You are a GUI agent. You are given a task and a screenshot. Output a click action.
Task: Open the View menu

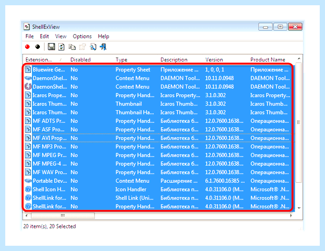click(x=61, y=36)
